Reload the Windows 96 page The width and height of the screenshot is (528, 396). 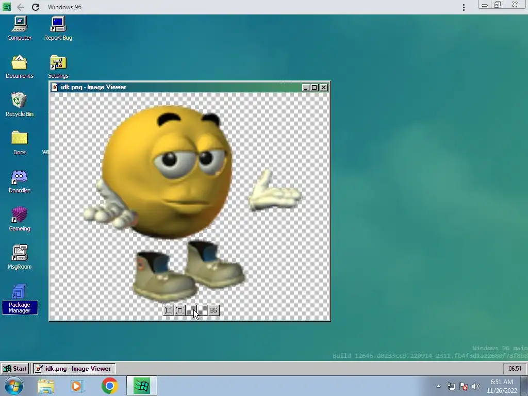36,7
